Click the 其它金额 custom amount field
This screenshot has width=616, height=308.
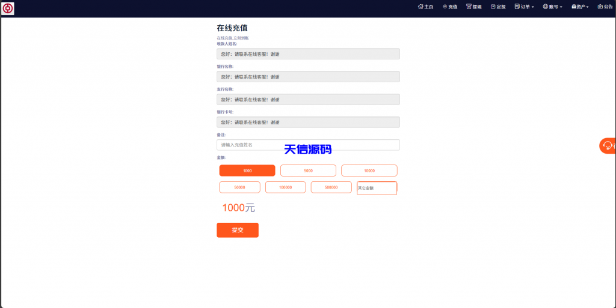(x=377, y=188)
